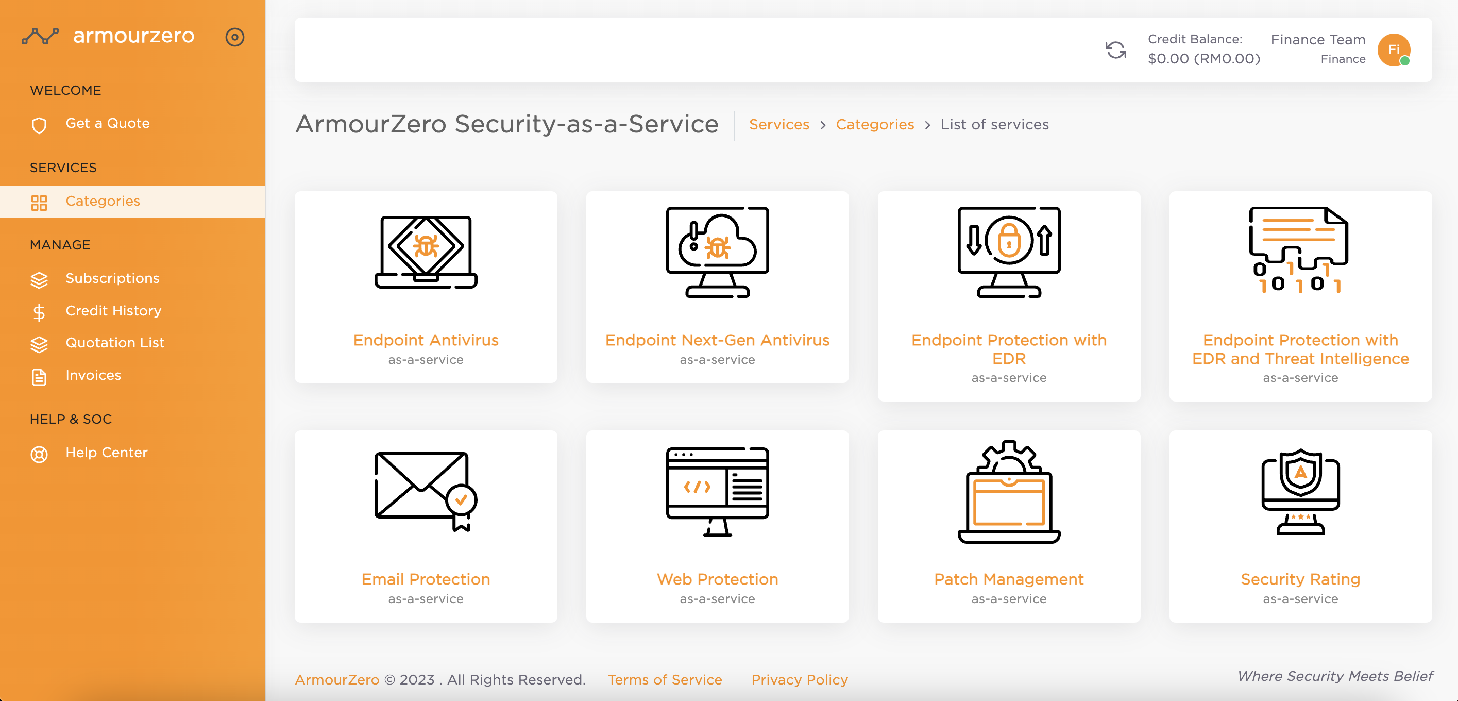Click 'Where Security Meets Belief' tagline
Image resolution: width=1458 pixels, height=701 pixels.
(x=1335, y=676)
